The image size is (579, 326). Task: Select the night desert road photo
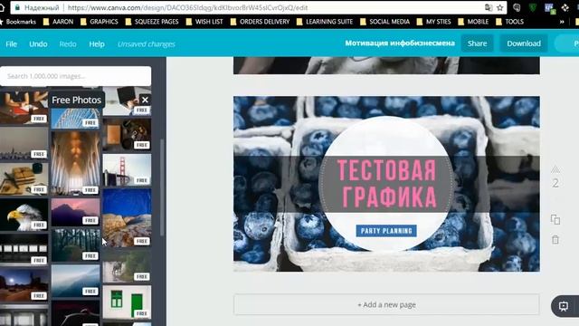(x=24, y=284)
